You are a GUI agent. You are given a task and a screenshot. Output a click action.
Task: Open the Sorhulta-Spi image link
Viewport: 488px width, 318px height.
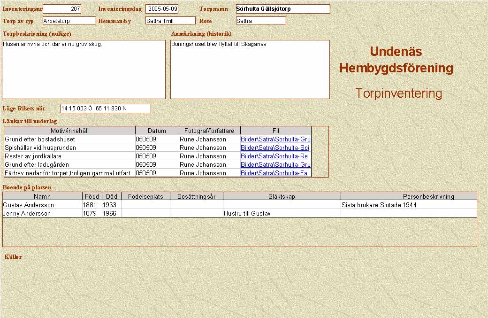click(x=275, y=148)
